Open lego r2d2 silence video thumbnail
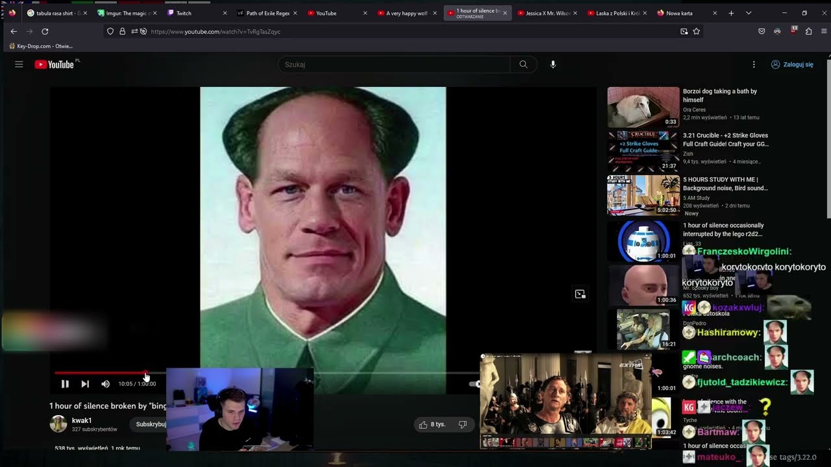The width and height of the screenshot is (831, 467). (x=643, y=241)
